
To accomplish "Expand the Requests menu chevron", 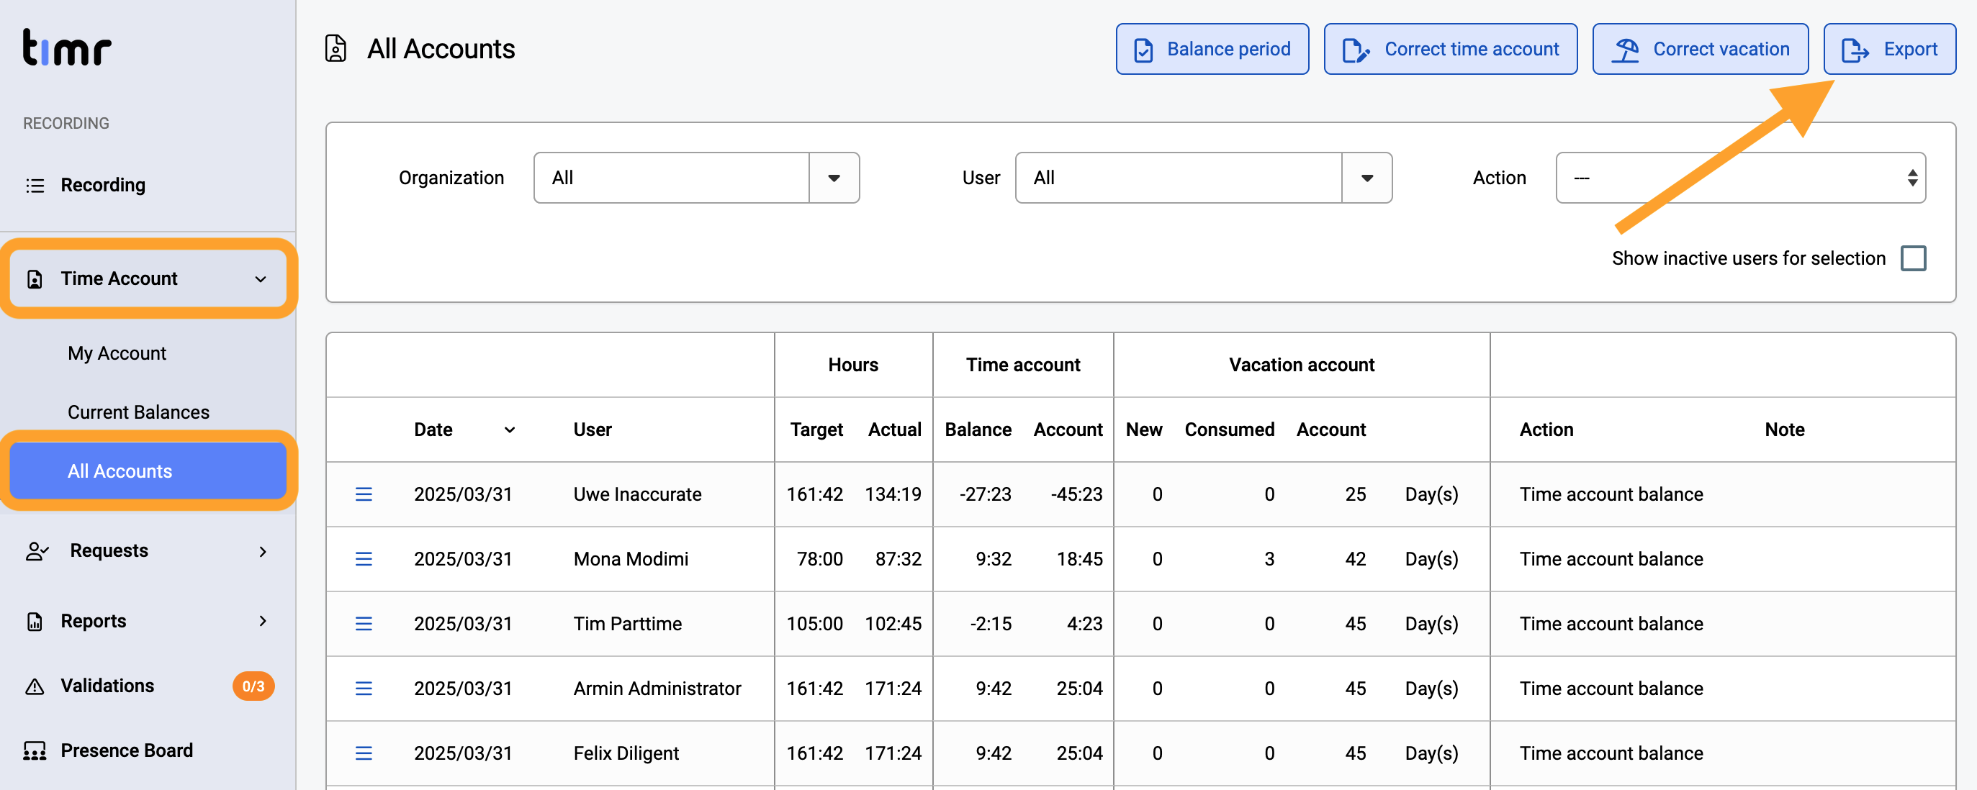I will click(x=263, y=551).
